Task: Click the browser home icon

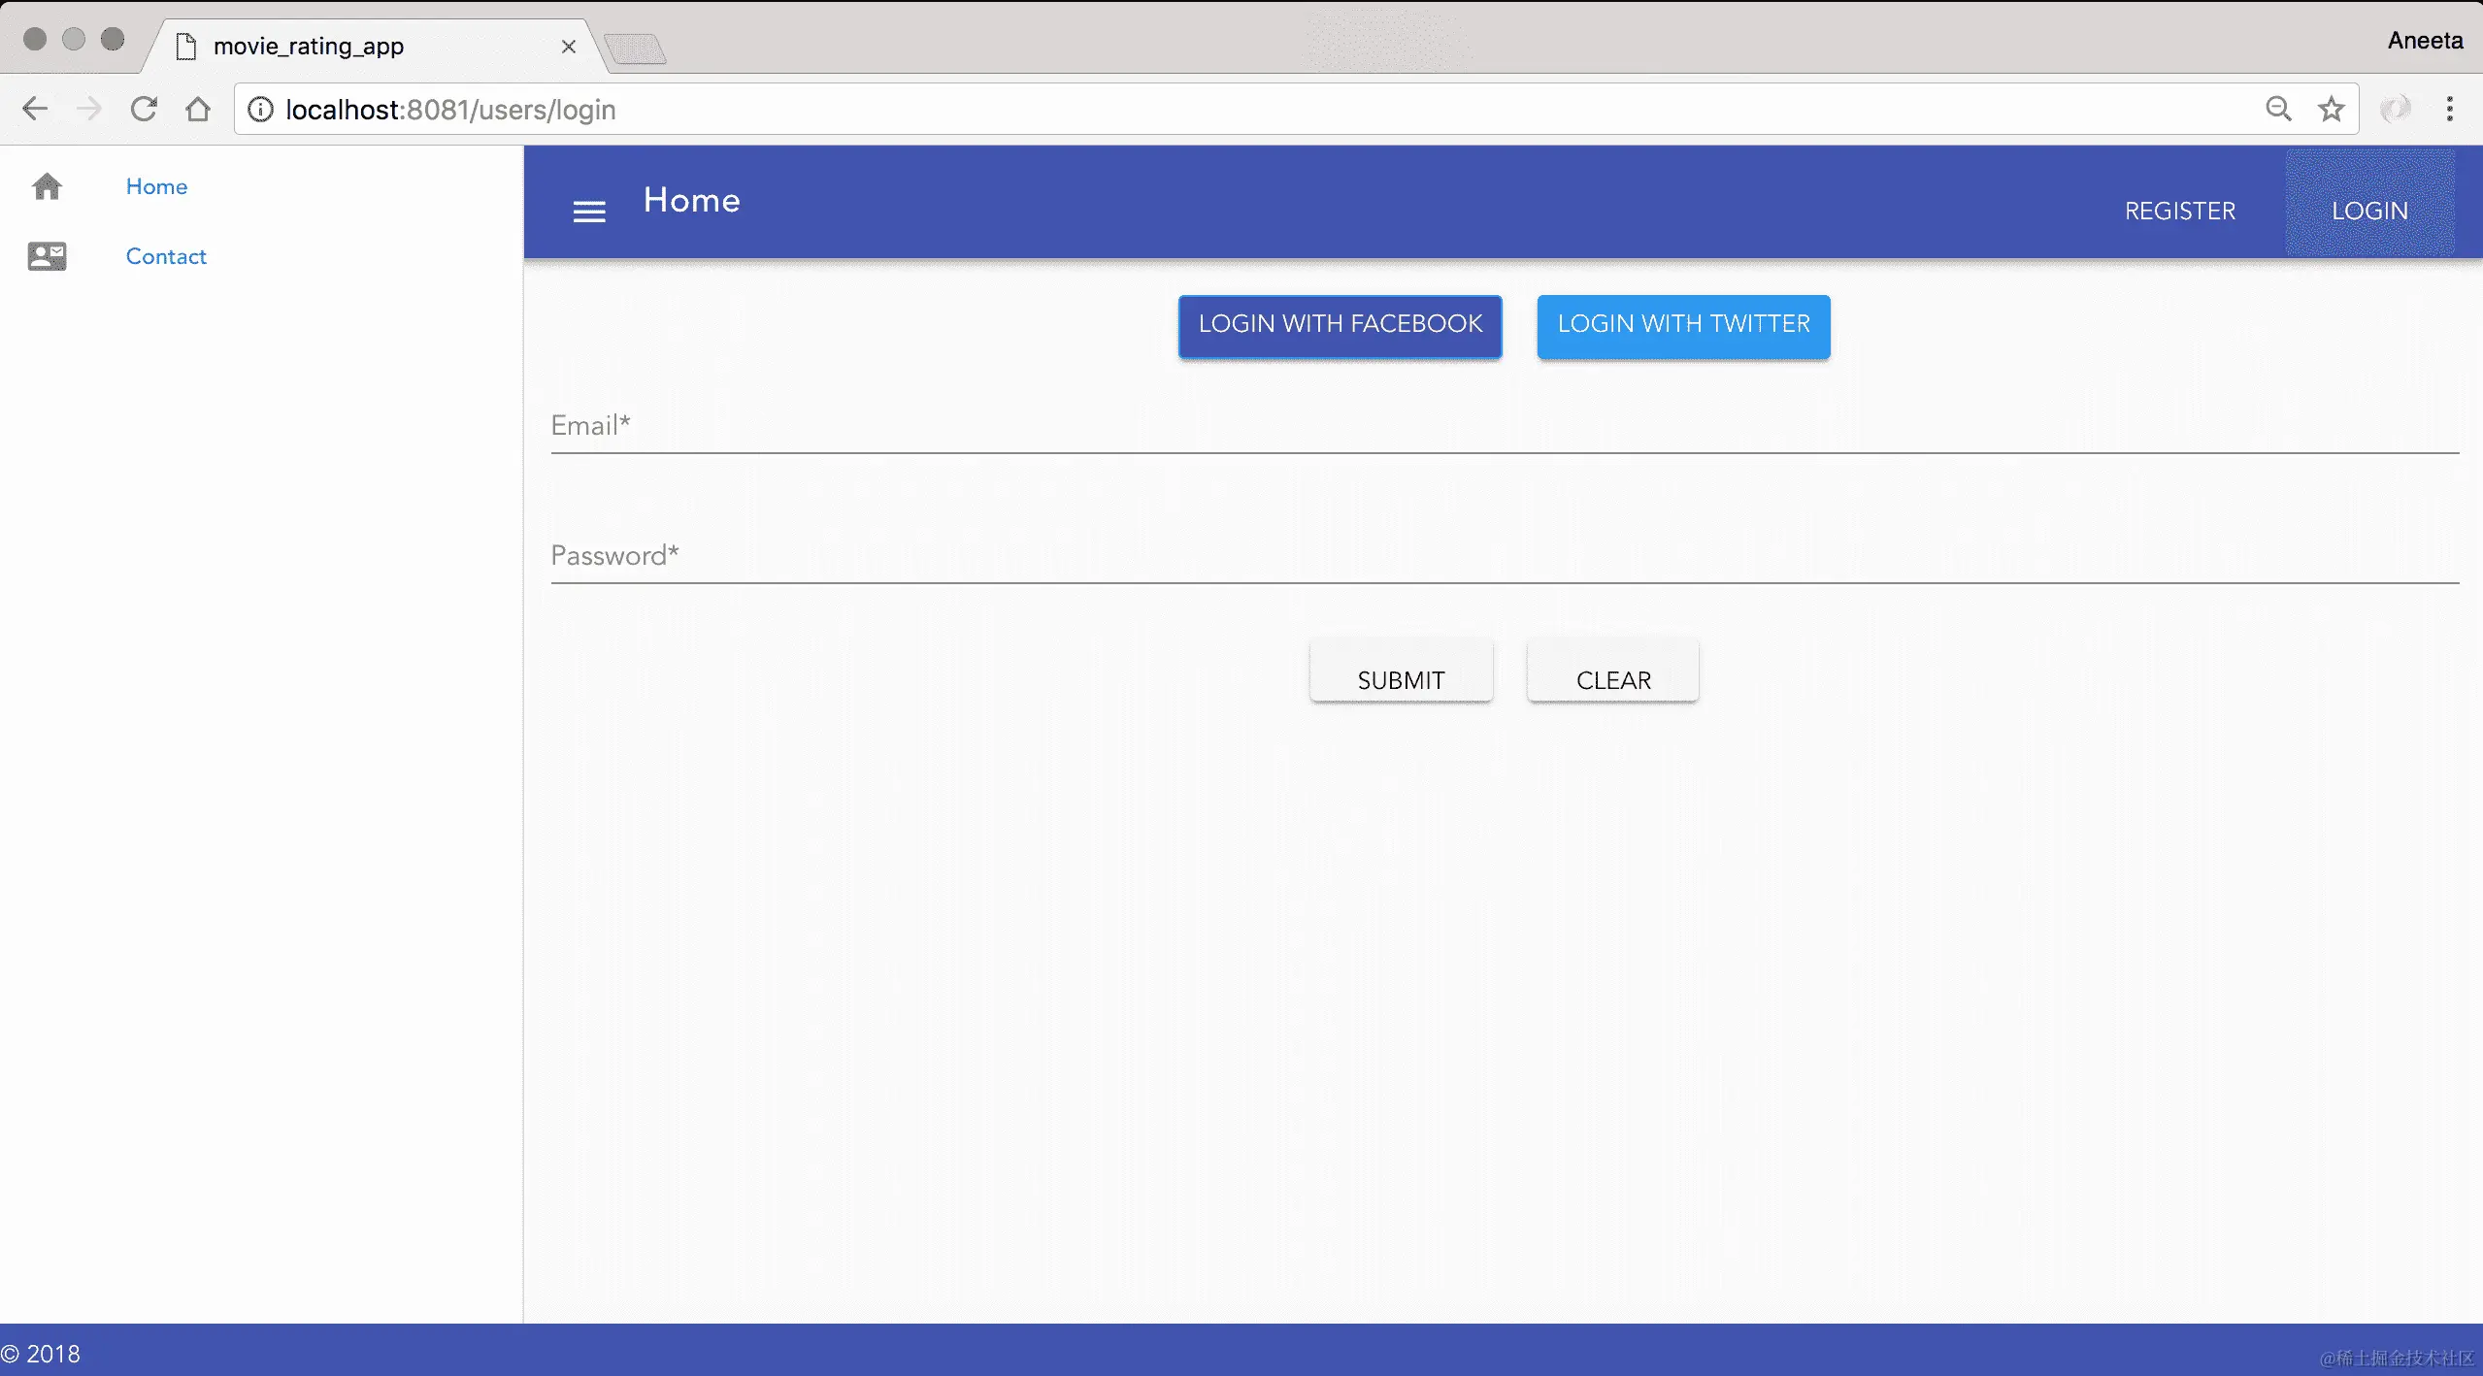Action: pyautogui.click(x=198, y=109)
